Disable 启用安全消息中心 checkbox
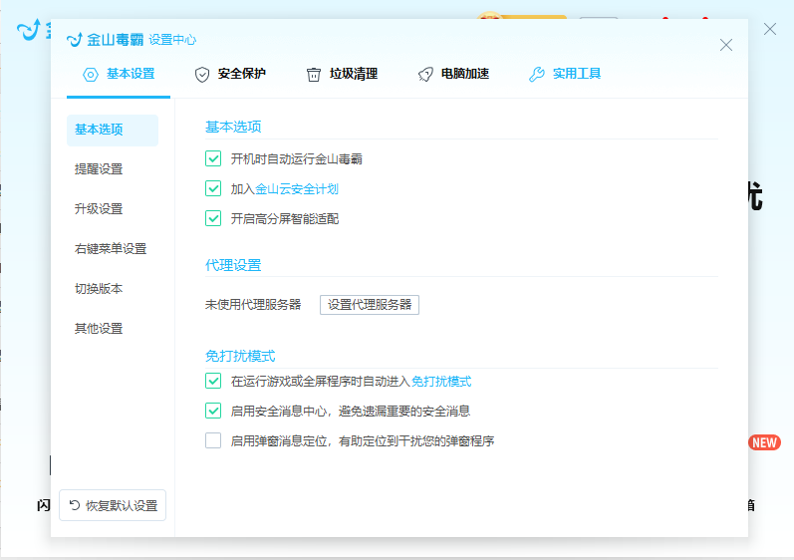794x560 pixels. pyautogui.click(x=213, y=411)
